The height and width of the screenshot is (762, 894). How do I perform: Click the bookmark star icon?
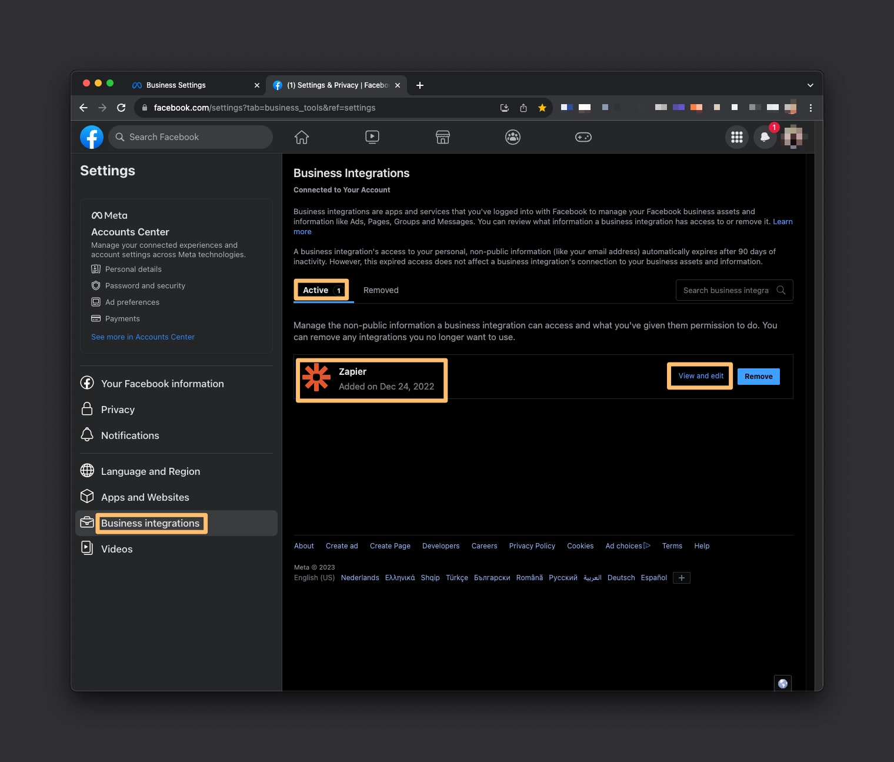pos(542,108)
